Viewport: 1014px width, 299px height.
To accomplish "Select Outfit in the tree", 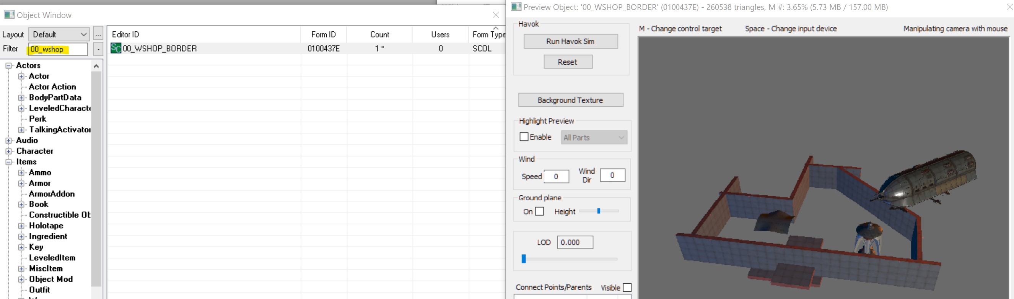I will click(x=39, y=289).
